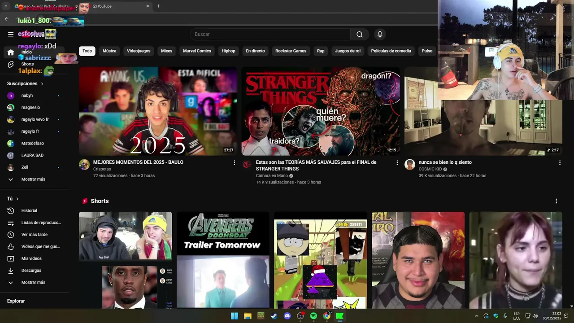Screen dimensions: 574x323
Task: Open the Windows Start menu
Action: pyautogui.click(x=235, y=316)
